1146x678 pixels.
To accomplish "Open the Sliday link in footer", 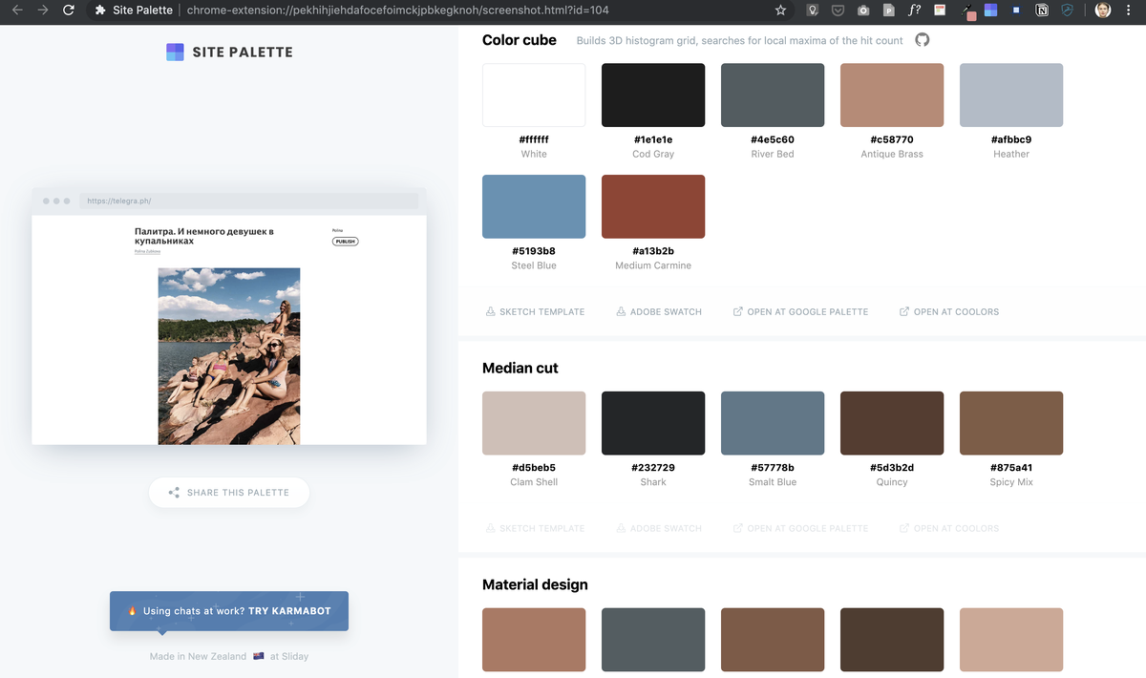I will click(x=295, y=657).
